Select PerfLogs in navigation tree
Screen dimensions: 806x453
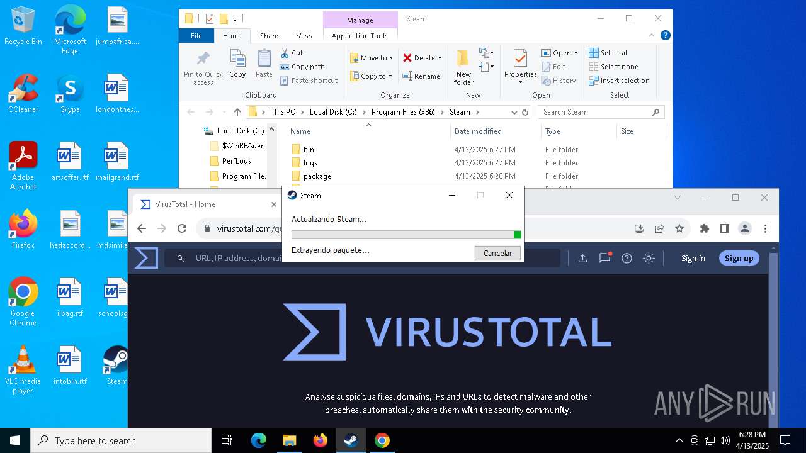coord(236,161)
